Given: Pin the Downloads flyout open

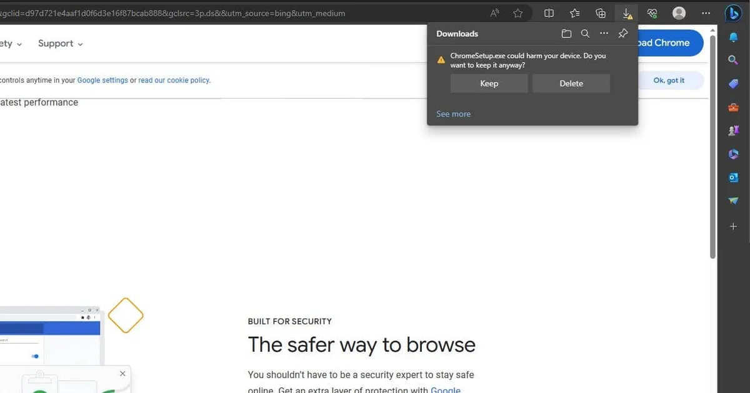Looking at the screenshot, I should pos(622,33).
